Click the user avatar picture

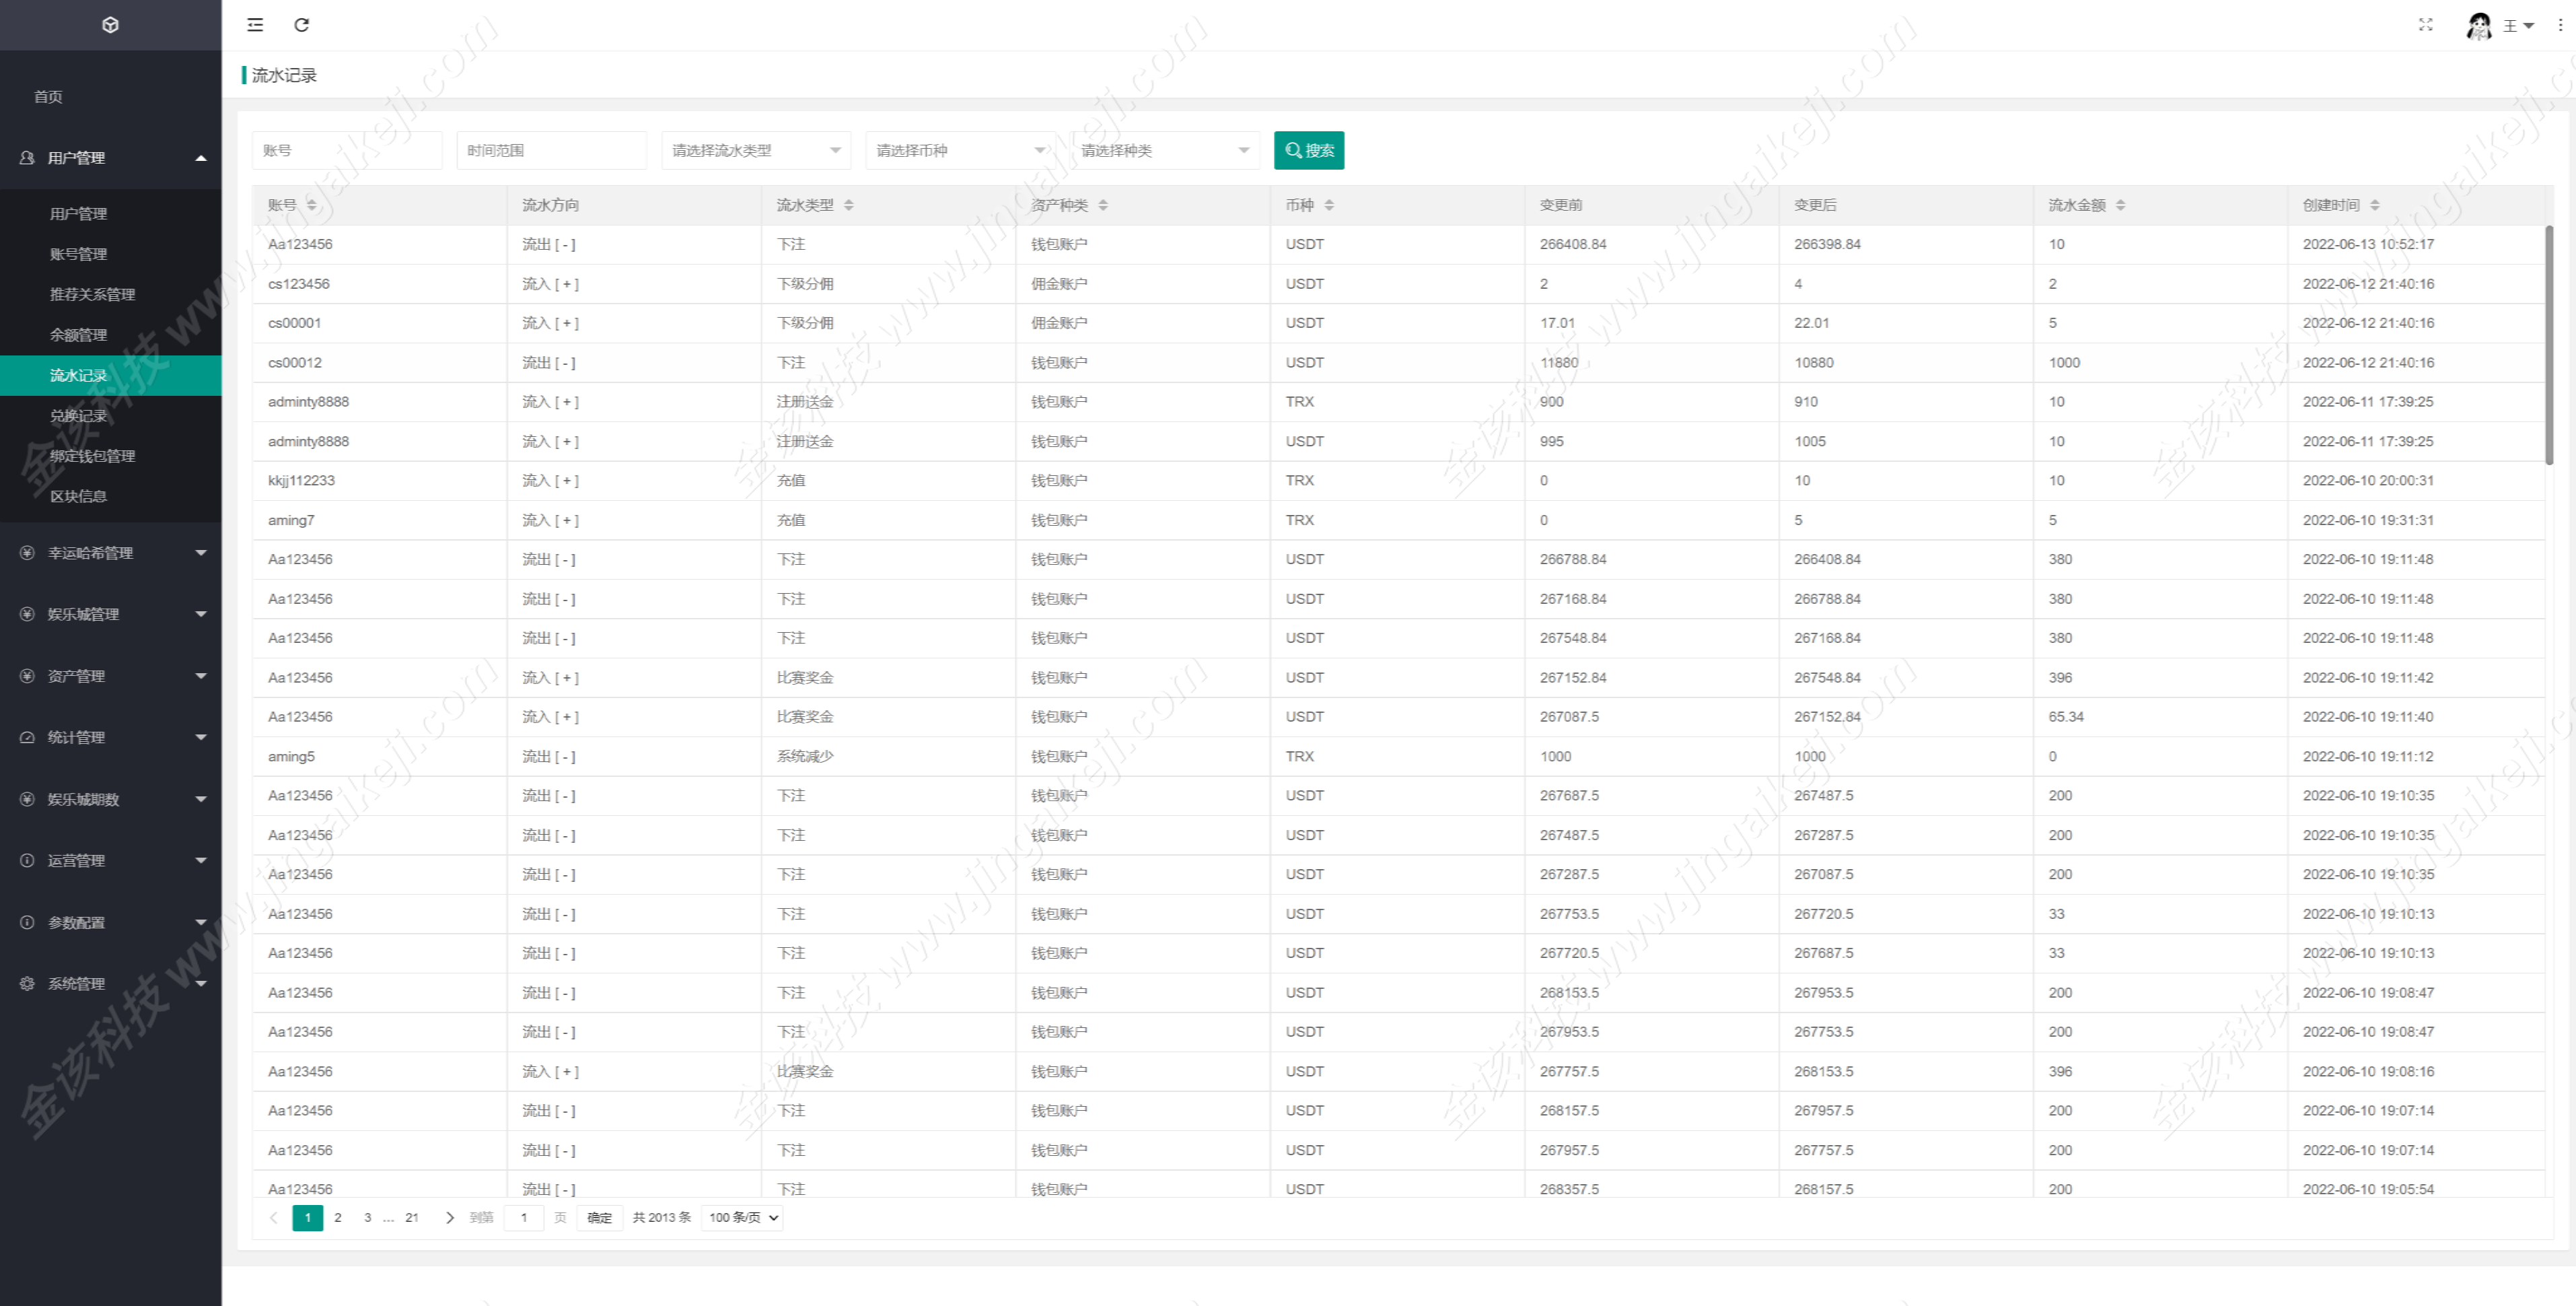pos(2479,26)
